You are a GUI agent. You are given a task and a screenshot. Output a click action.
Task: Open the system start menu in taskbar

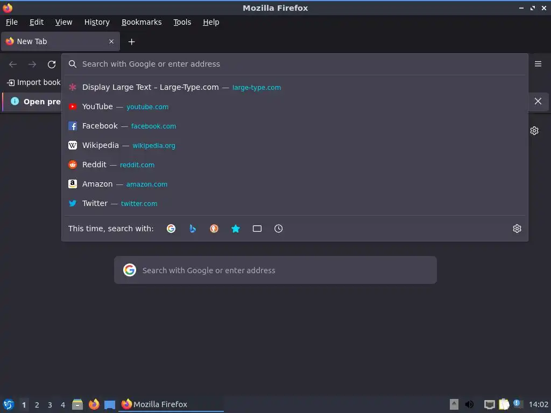point(9,404)
